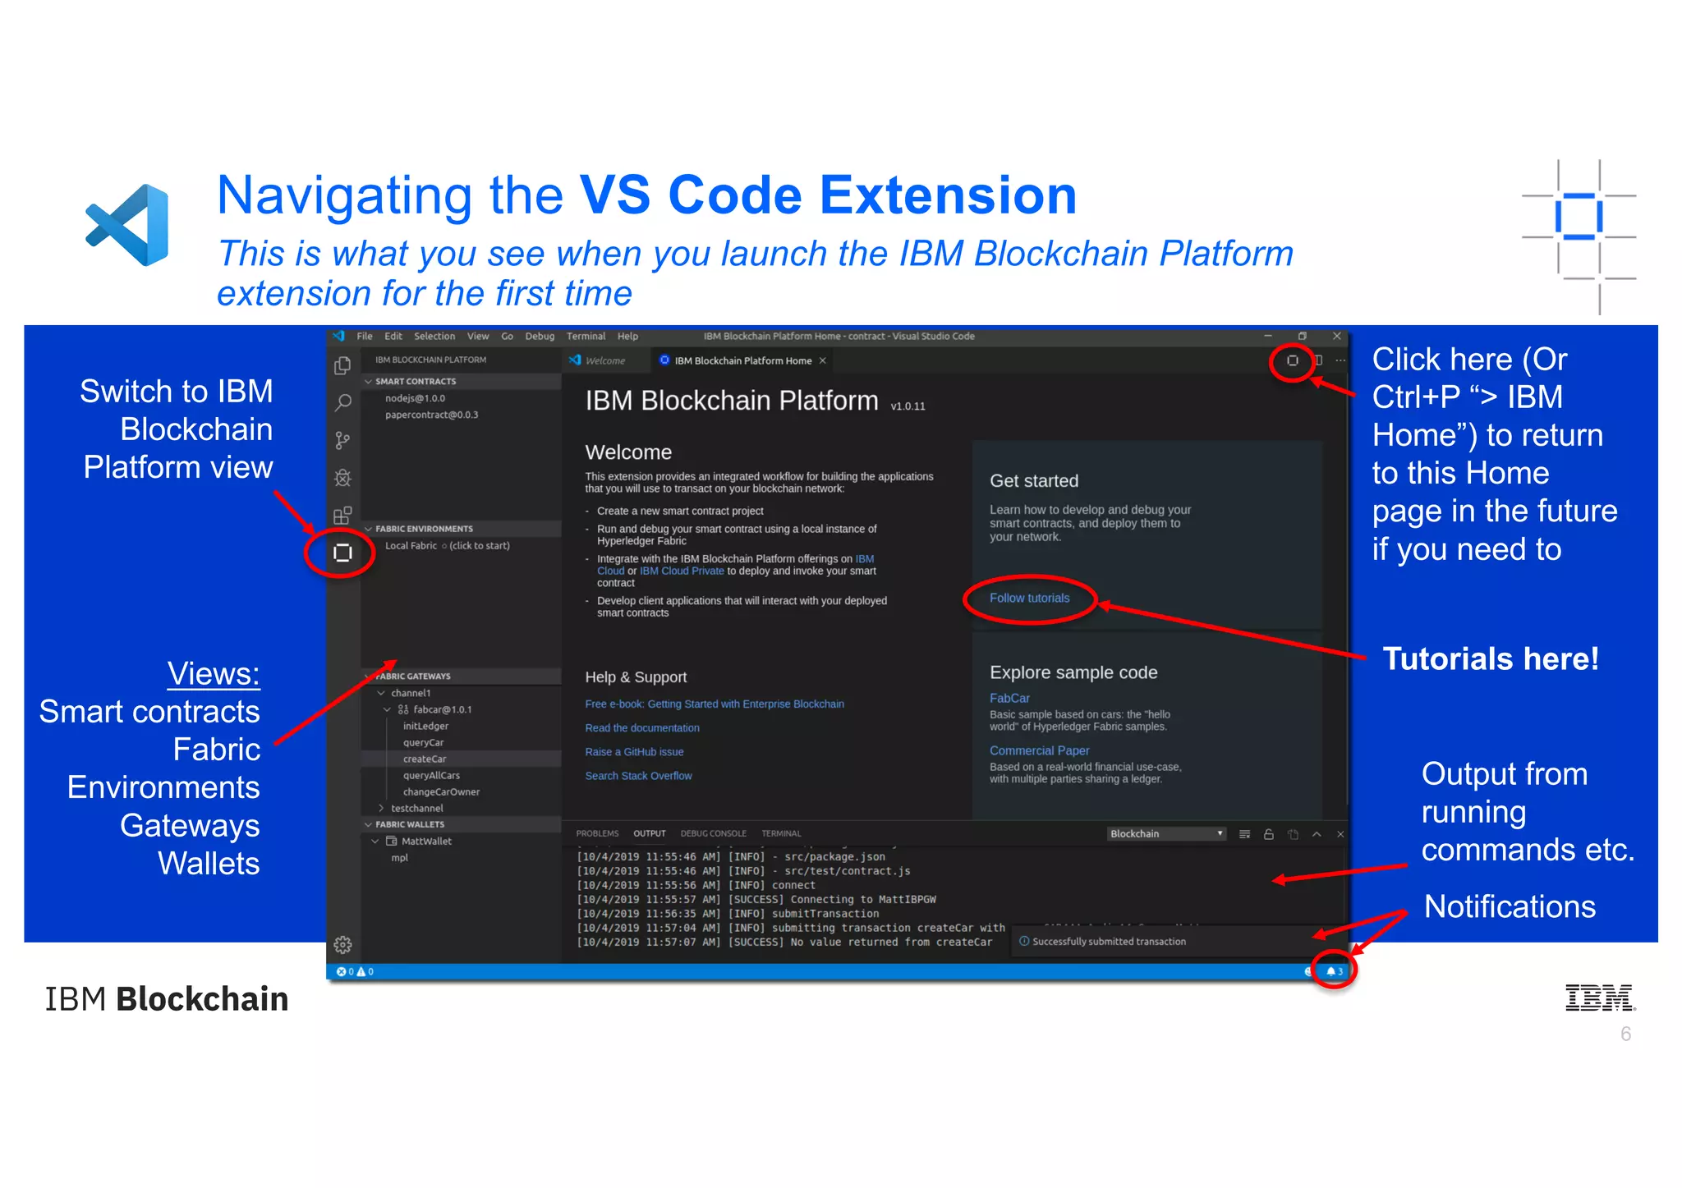Open the FabCar sample link
Screen dimensions: 1682x1188
tap(1009, 698)
